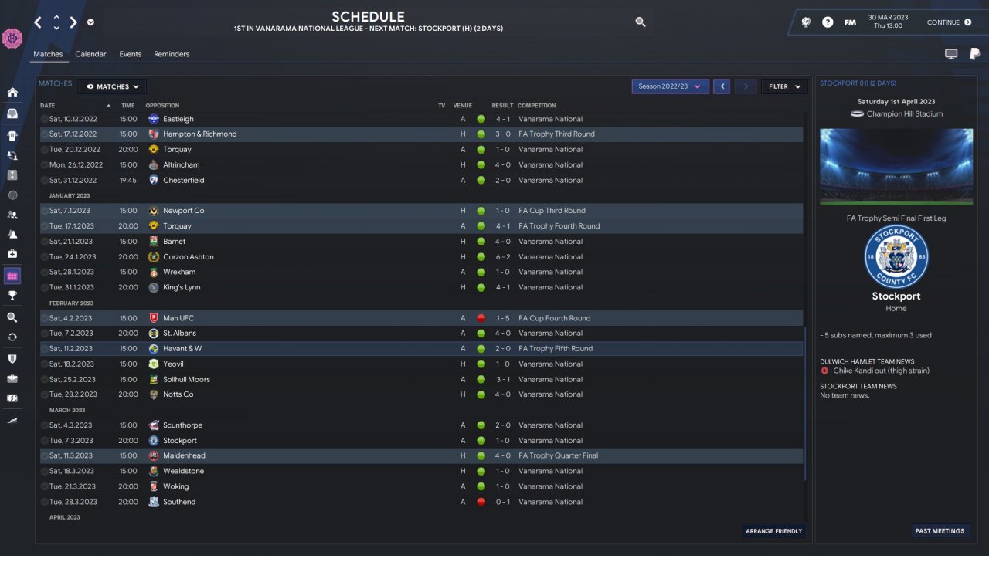This screenshot has height=579, width=989.
Task: Click the Man UFC club crest
Action: (154, 318)
